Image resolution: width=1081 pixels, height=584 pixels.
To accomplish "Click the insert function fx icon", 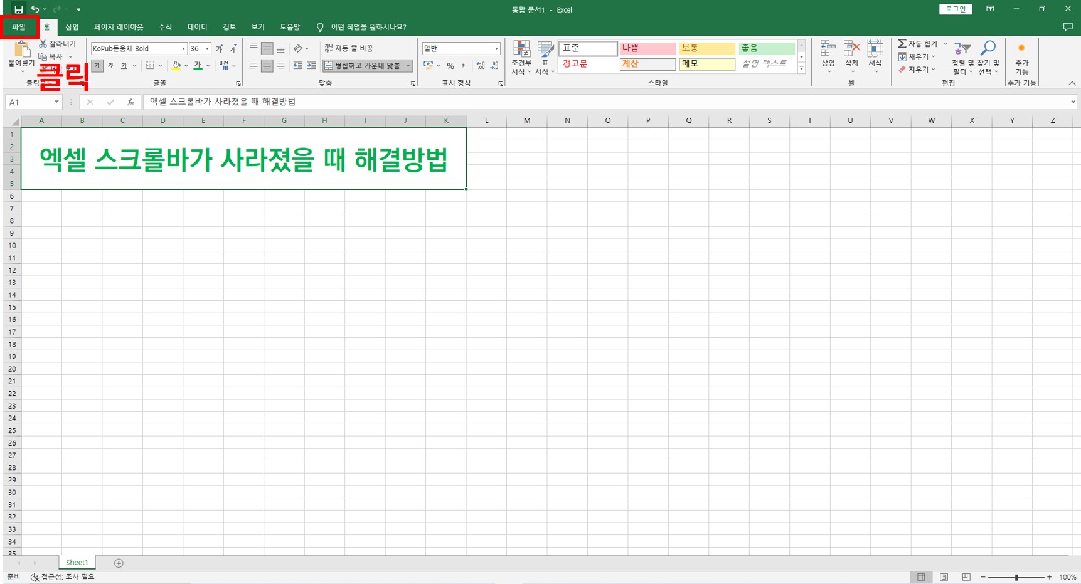I will click(130, 102).
